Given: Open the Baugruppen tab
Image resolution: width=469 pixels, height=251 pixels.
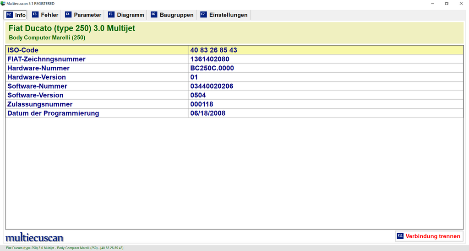Looking at the screenshot, I should [172, 15].
